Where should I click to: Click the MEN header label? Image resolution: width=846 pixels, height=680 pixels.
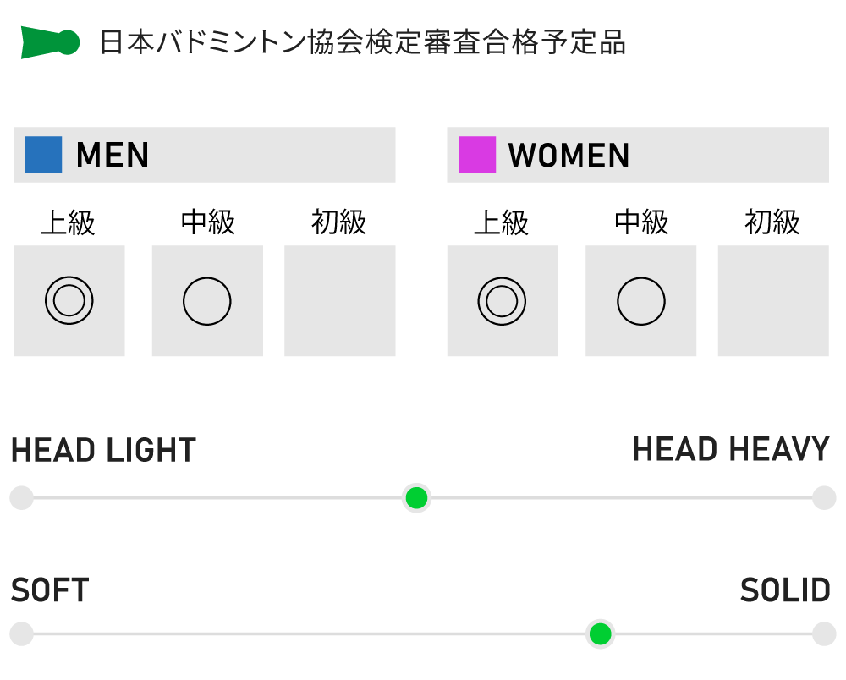coord(113,156)
